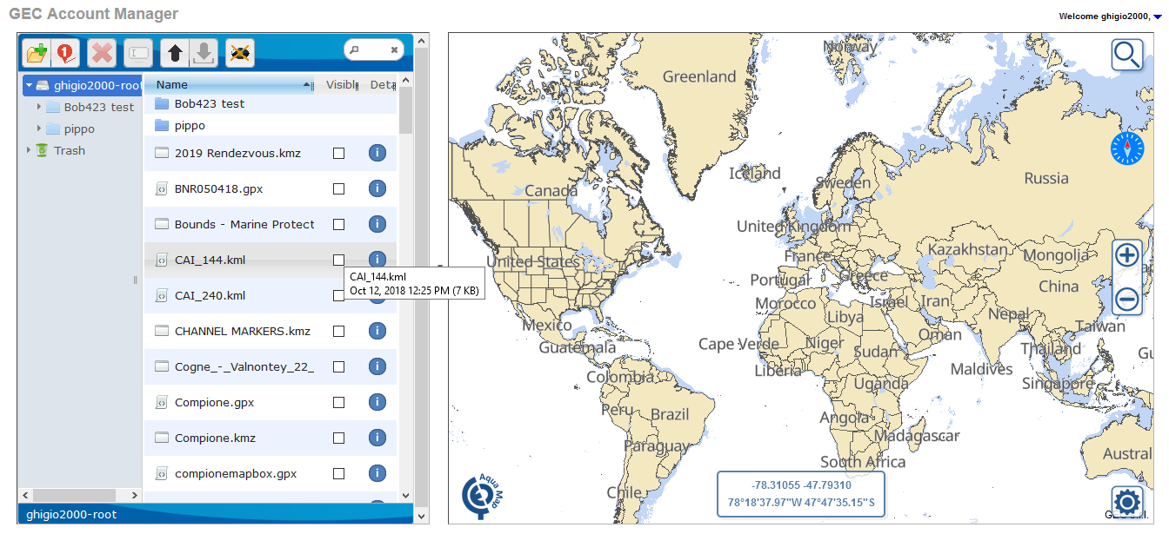Show details info for BNR050418.gpx
Screen dimensions: 1169x534
click(x=377, y=188)
